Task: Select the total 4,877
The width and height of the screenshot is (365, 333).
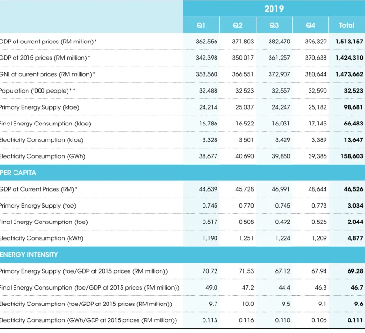Action: (355, 238)
